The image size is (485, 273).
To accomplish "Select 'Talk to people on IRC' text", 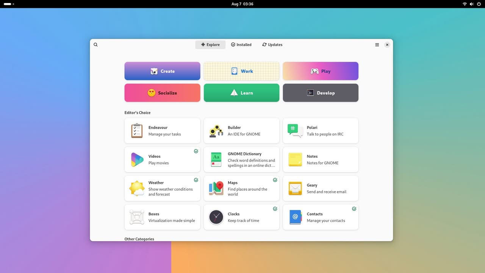I will (325, 134).
